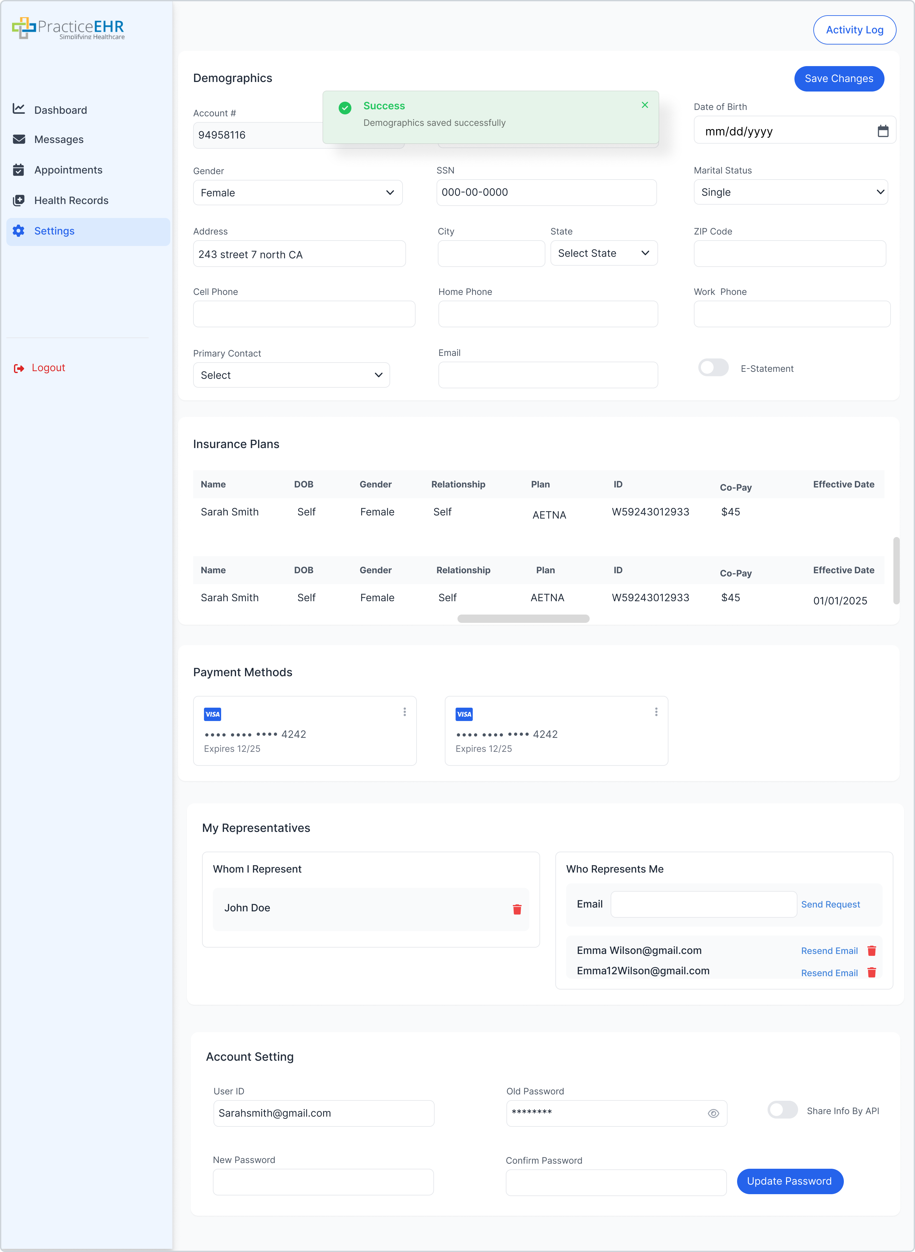Click the calendar icon in Date of Birth
The width and height of the screenshot is (915, 1252).
(x=883, y=131)
